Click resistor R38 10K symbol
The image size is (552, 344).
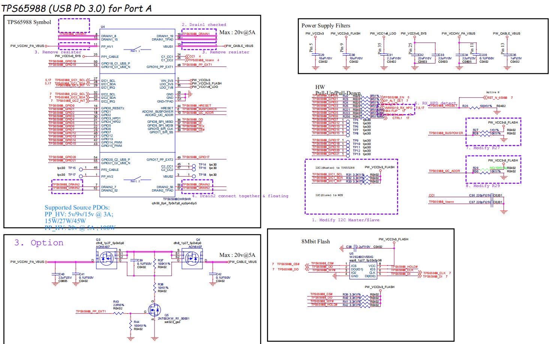tap(154, 287)
